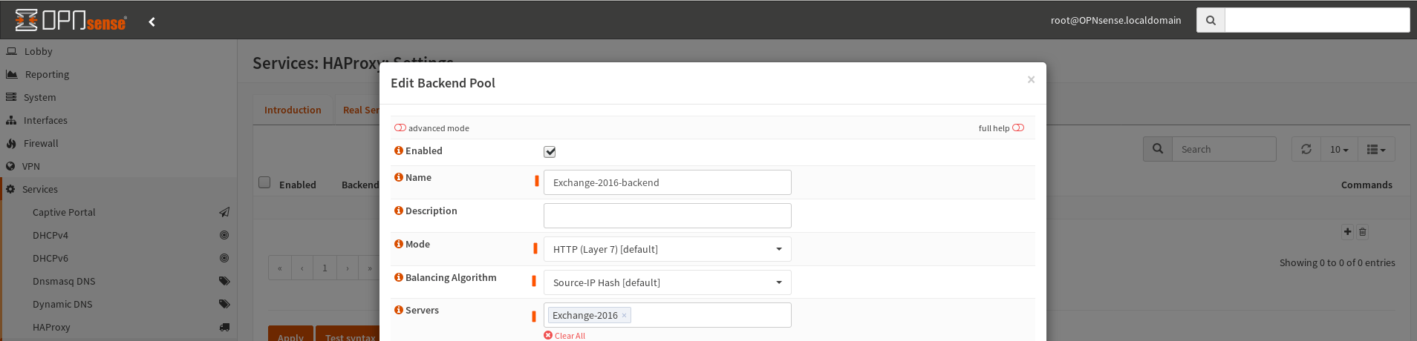Screen dimensions: 1417x341
Task: Focus the table Search box
Action: (1224, 149)
